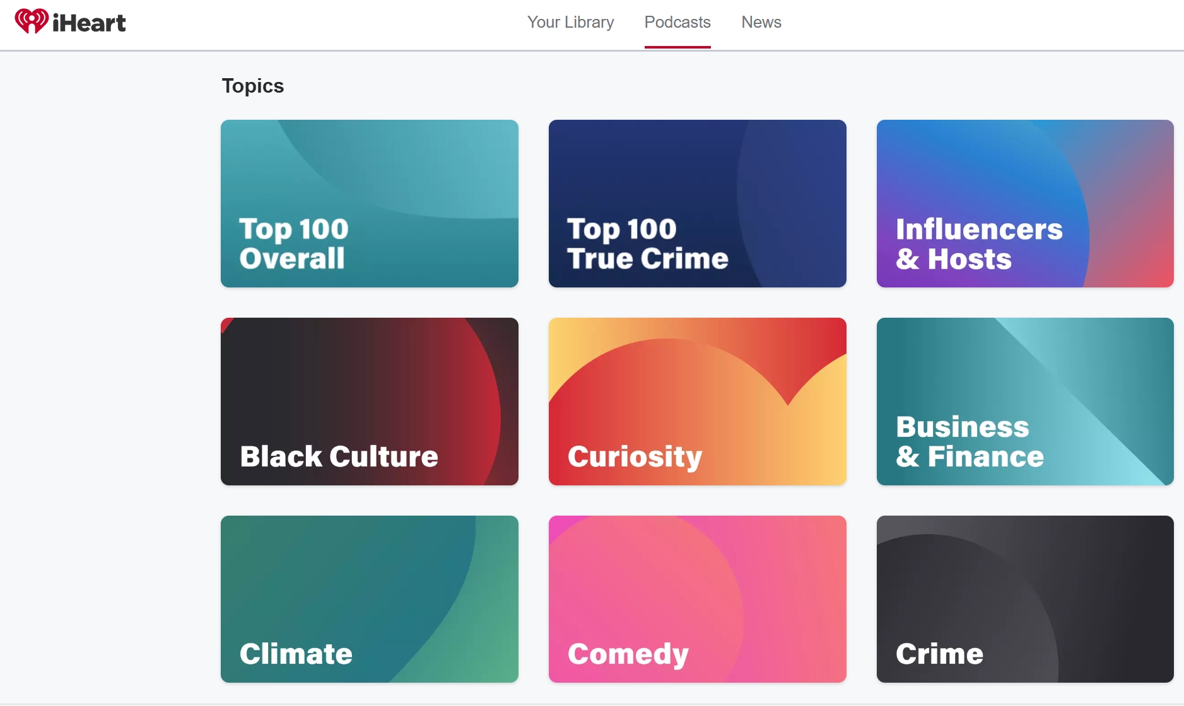Image resolution: width=1184 pixels, height=706 pixels.
Task: Click the Topics section heading
Action: click(253, 86)
